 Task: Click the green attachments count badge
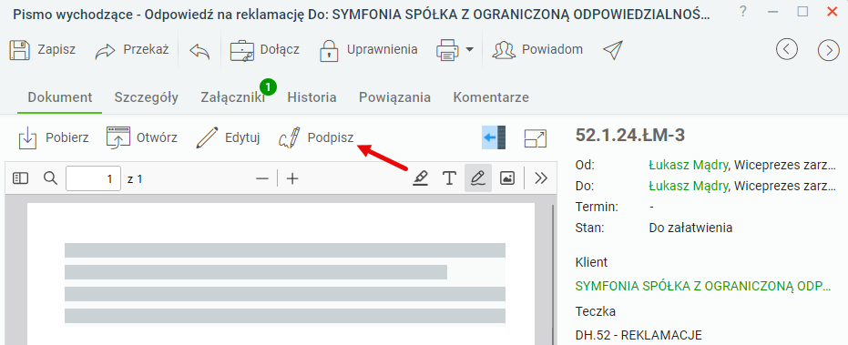coord(268,86)
